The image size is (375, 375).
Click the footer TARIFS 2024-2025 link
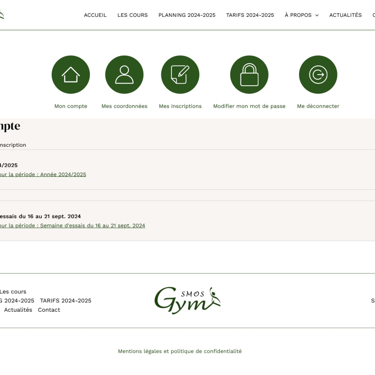pyautogui.click(x=66, y=301)
